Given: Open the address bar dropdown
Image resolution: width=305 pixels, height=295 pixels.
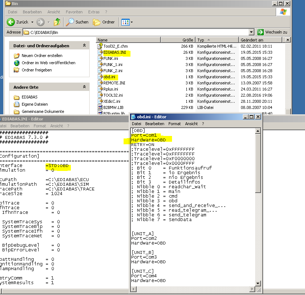Looking at the screenshot, I should click(x=251, y=32).
